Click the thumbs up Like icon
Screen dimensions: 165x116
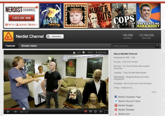[75, 52]
